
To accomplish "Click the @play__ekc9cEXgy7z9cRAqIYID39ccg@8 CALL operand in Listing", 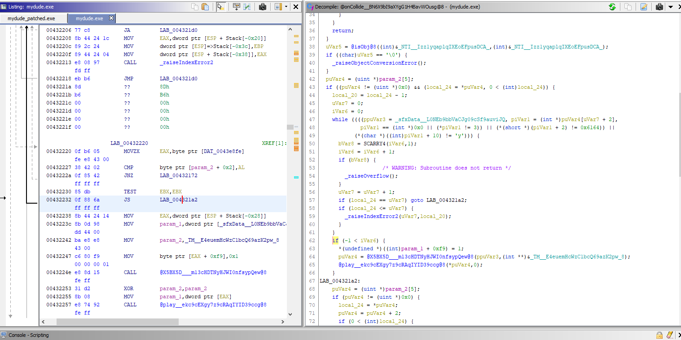I will 213,305.
